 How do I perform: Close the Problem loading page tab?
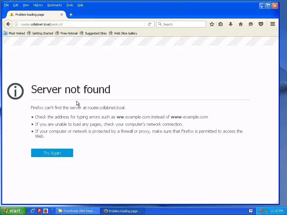click(62, 15)
